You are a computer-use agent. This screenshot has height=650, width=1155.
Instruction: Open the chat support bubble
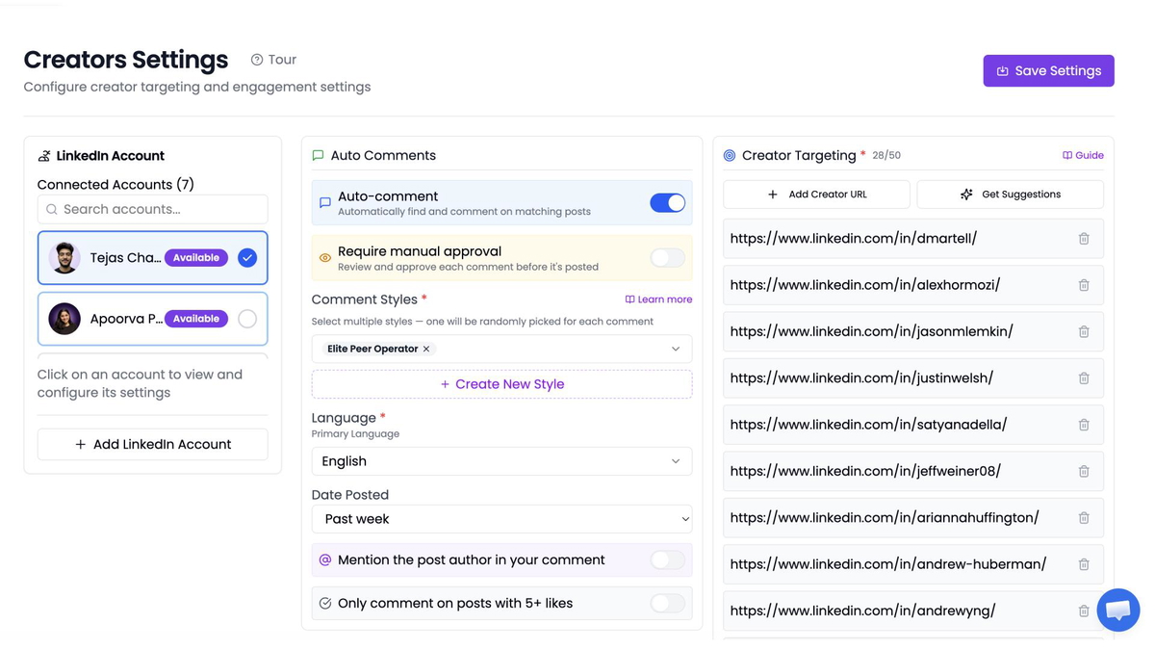coord(1118,610)
